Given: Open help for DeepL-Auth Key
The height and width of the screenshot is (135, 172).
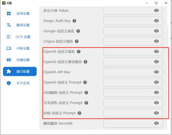Looking at the screenshot, I should (x=75, y=21).
